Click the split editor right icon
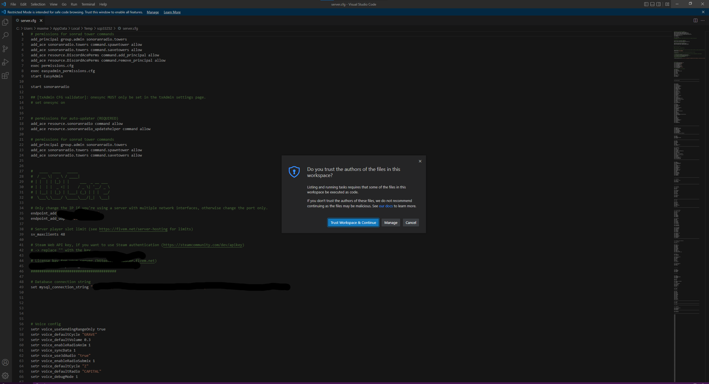 695,21
